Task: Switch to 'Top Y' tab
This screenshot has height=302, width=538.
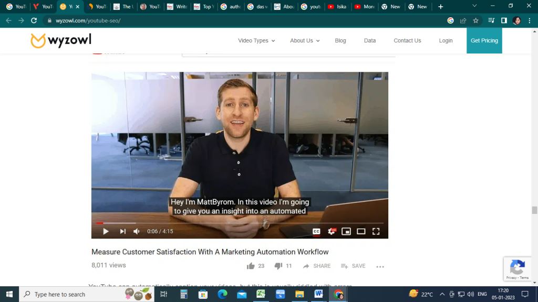Action: tap(204, 6)
